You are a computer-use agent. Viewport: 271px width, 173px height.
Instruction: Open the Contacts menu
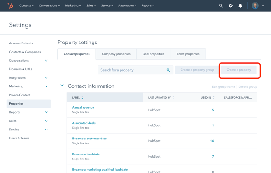coord(27,5)
